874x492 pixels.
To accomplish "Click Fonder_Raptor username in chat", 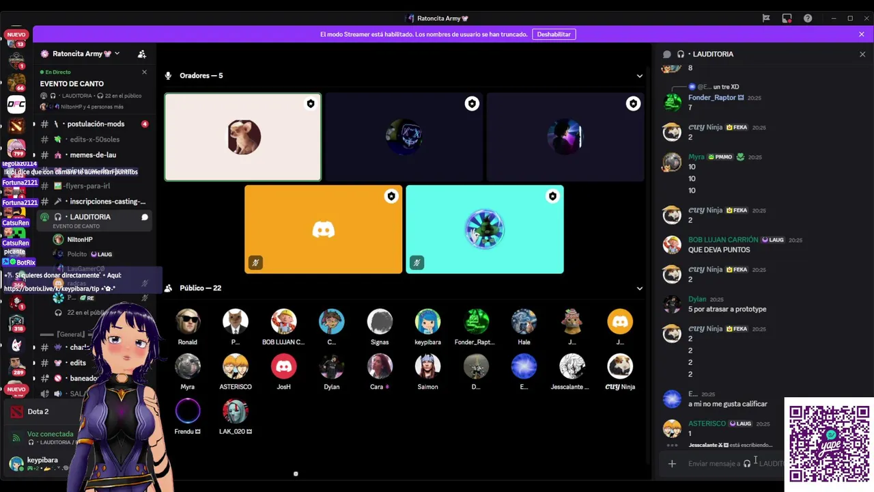I will (711, 98).
